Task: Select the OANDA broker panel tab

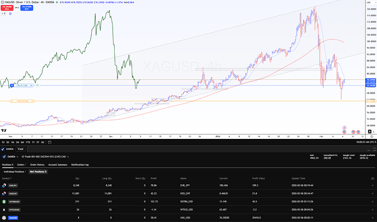Action: (x=8, y=149)
